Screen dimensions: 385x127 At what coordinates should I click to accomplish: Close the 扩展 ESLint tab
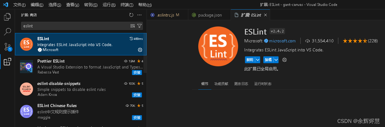[265, 15]
